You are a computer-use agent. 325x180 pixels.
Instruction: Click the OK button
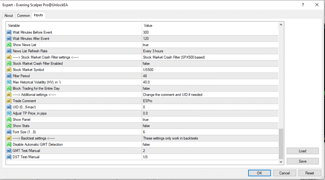click(x=259, y=173)
